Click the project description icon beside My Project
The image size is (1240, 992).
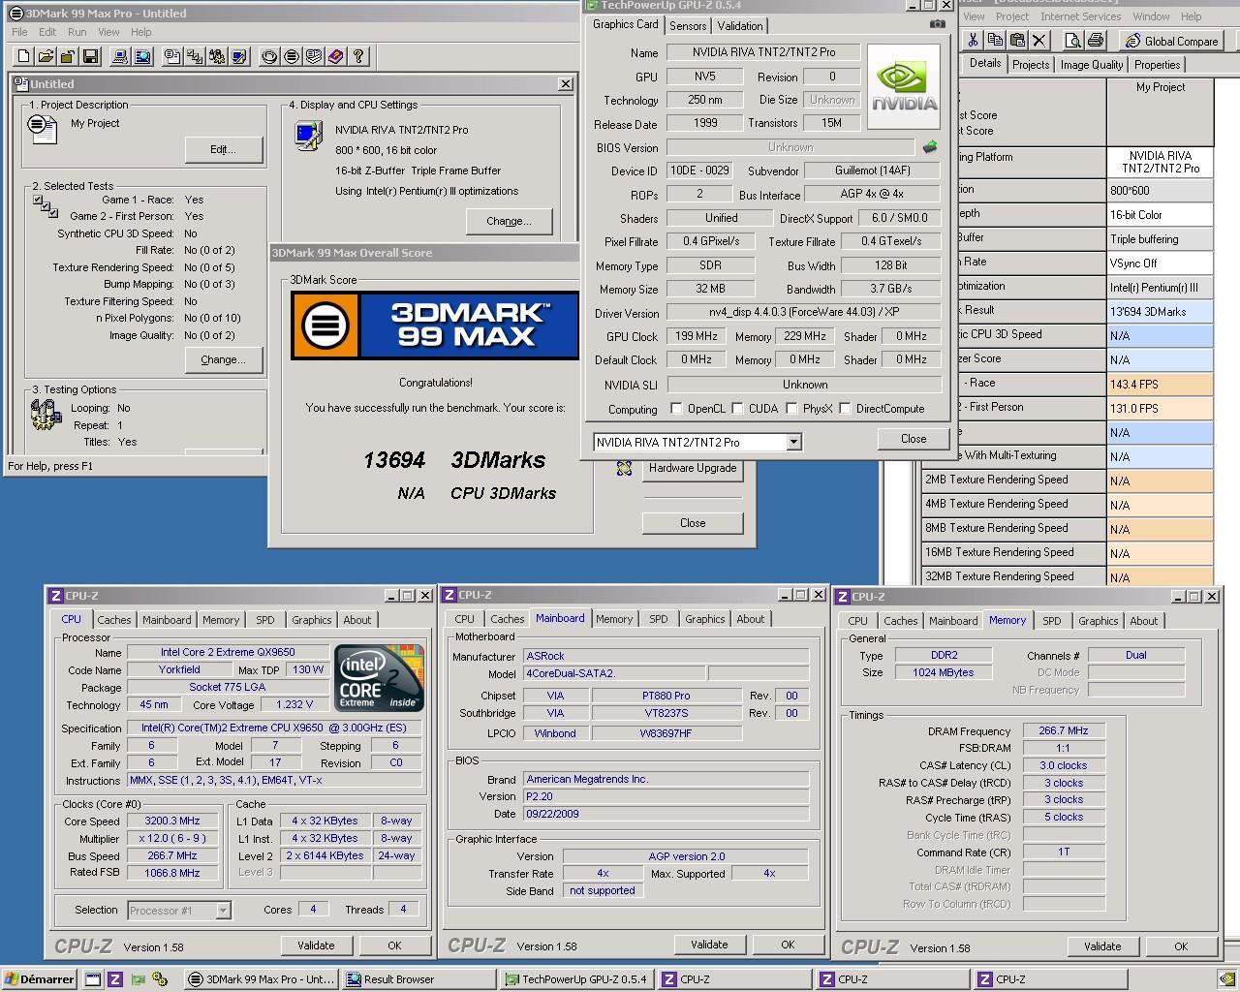pyautogui.click(x=43, y=128)
